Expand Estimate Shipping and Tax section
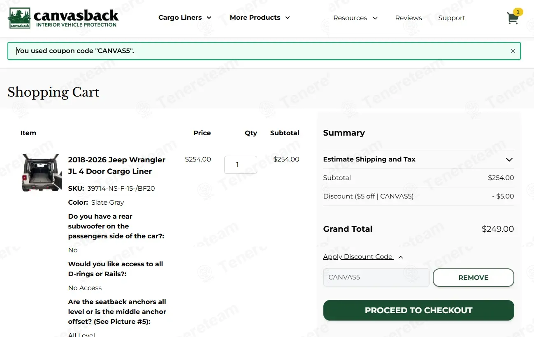534x337 pixels. pyautogui.click(x=418, y=159)
